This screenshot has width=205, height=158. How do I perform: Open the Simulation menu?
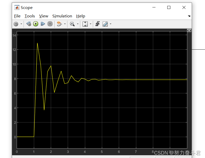pyautogui.click(x=62, y=16)
